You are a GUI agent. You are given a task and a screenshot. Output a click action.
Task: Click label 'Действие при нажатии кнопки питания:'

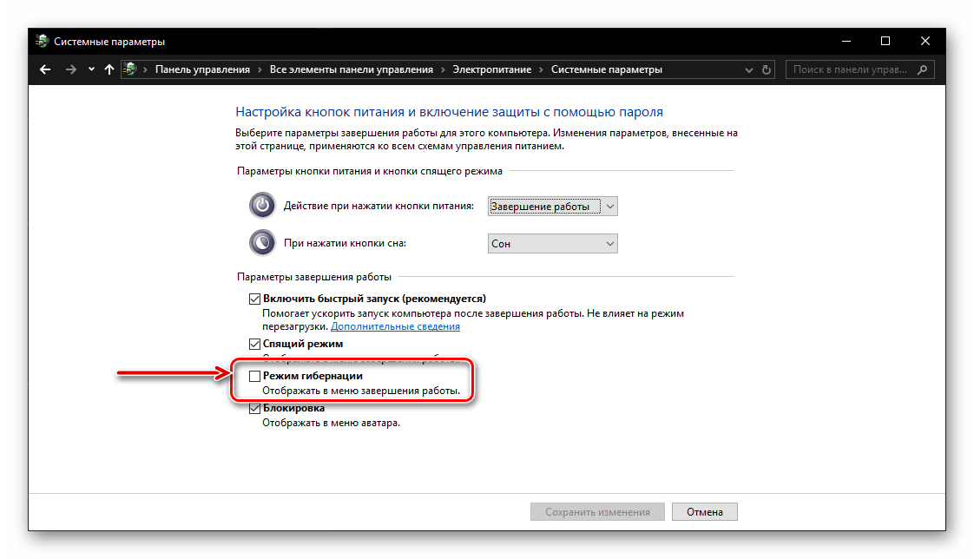click(378, 206)
